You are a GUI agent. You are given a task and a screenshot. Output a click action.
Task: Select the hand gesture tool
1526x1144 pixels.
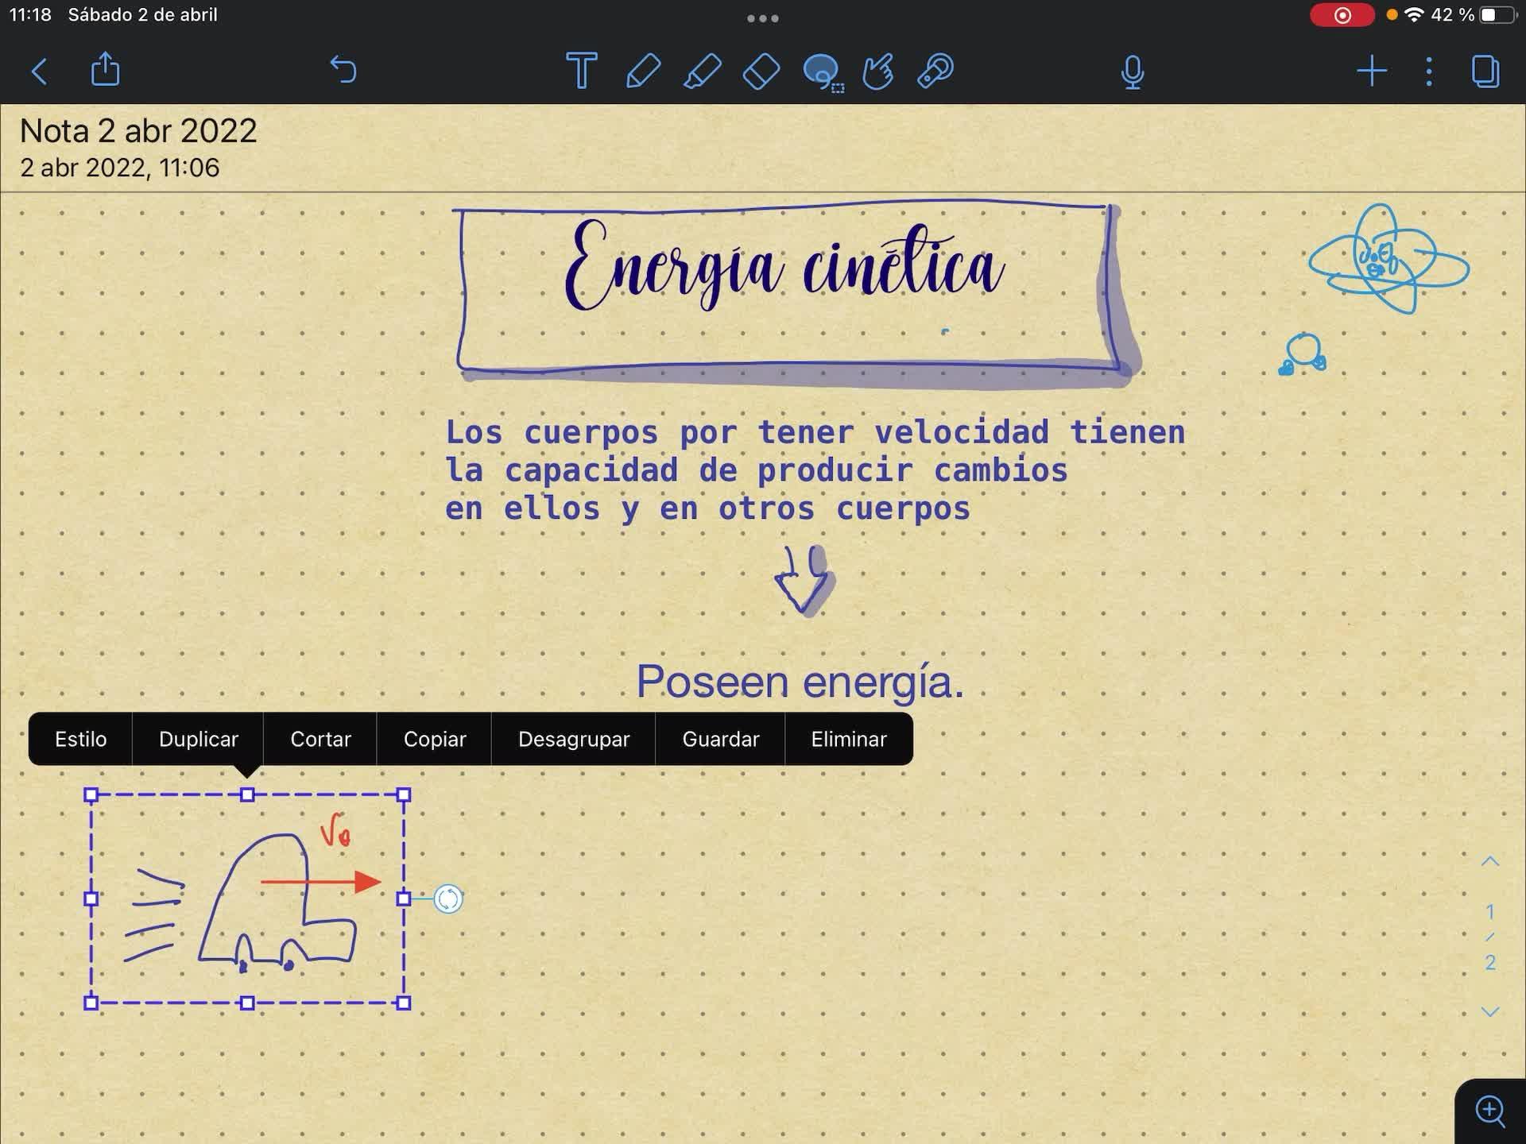[x=878, y=71]
